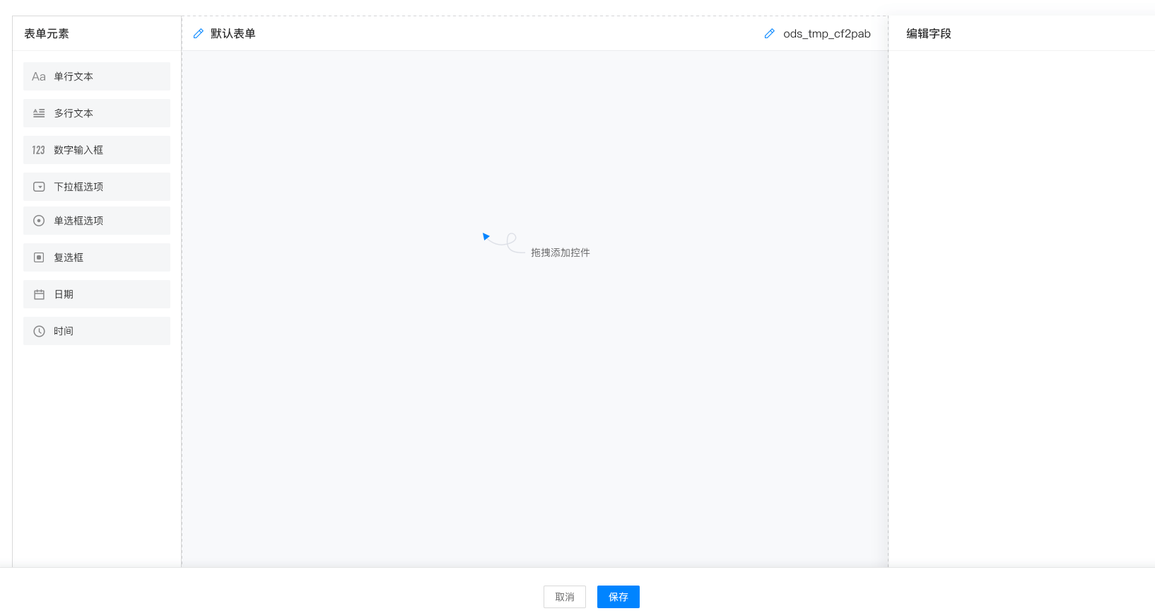Click the 拖拽添加控件 placeholder text

coord(560,252)
